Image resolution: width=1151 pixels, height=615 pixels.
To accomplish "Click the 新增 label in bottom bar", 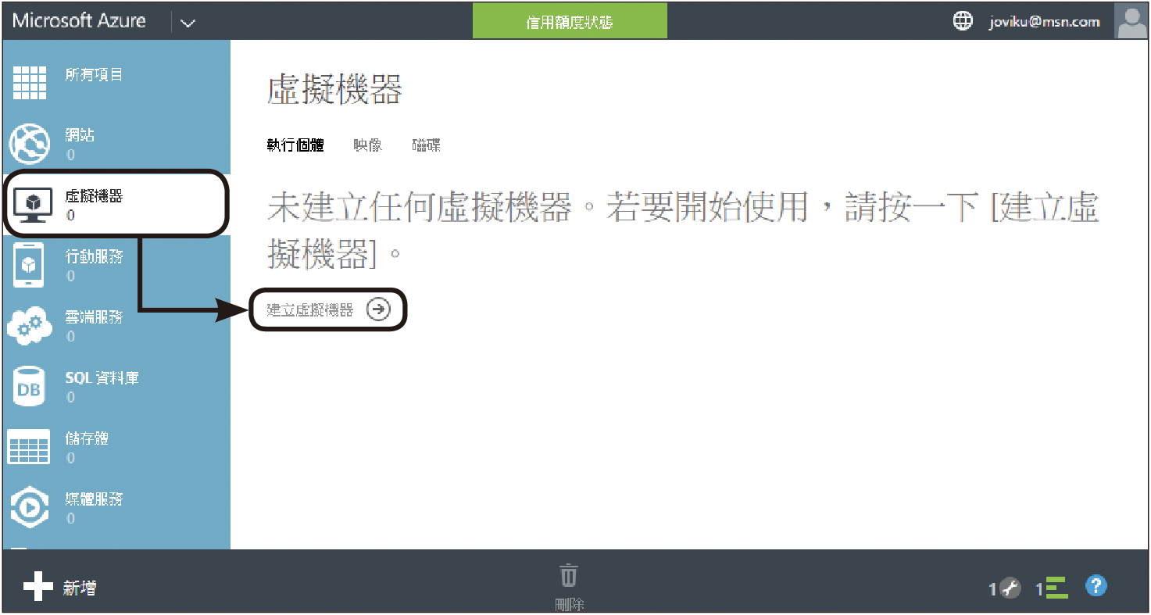I will click(80, 588).
